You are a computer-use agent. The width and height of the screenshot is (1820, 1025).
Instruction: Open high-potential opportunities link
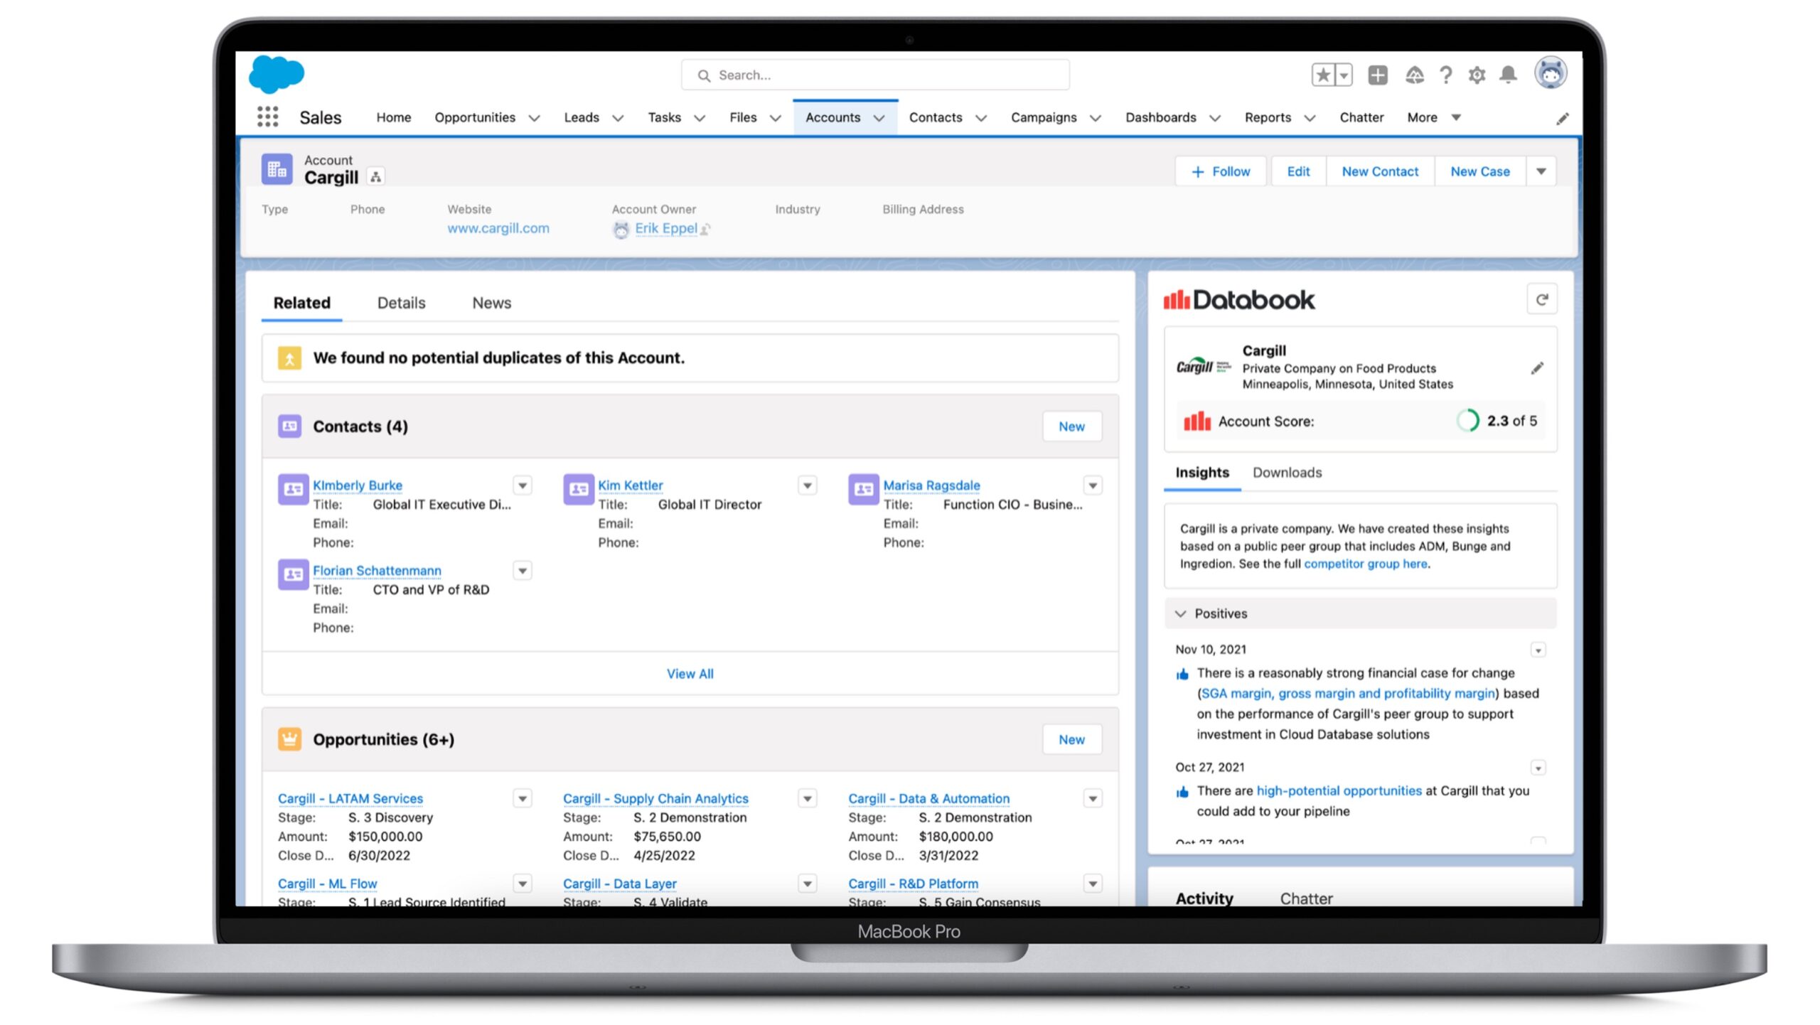pyautogui.click(x=1339, y=790)
